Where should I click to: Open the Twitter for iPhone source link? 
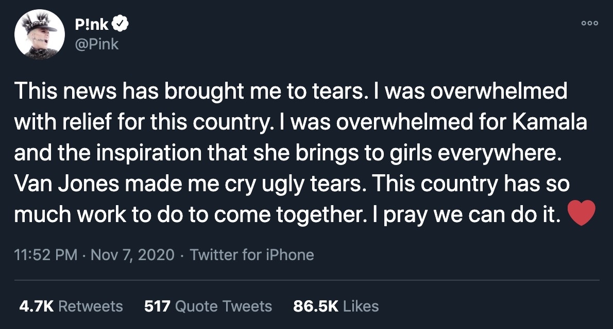252,254
